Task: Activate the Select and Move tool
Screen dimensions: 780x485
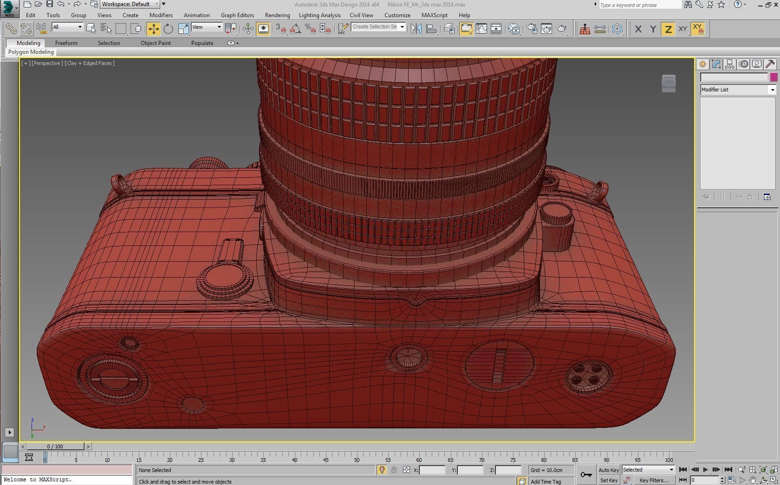Action: click(x=153, y=29)
